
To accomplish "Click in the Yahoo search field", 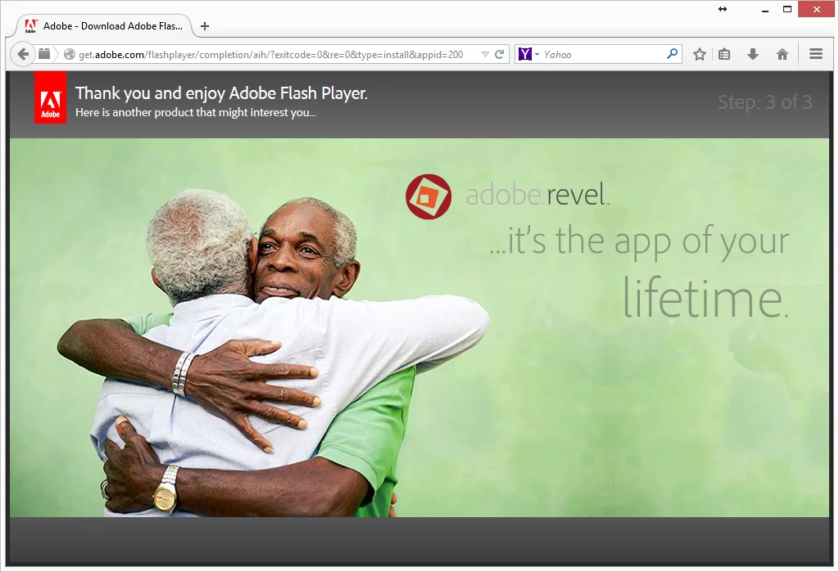I will coord(603,55).
